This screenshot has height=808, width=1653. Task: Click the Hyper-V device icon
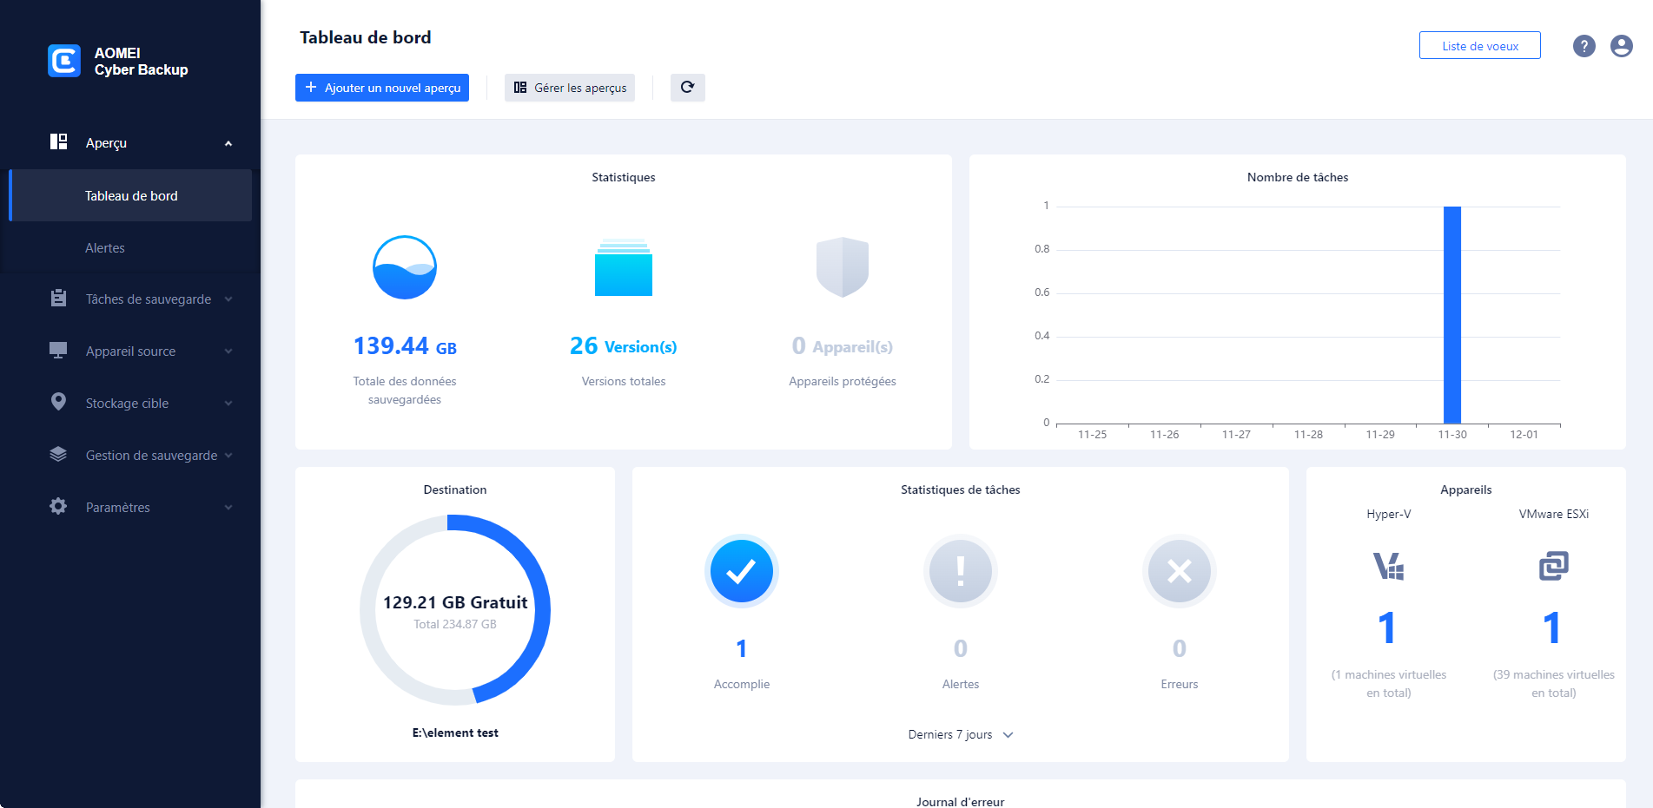(x=1388, y=566)
